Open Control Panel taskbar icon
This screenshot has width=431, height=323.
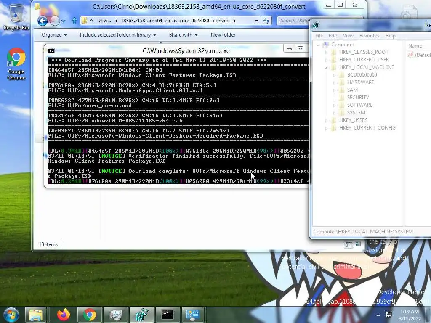point(193,315)
